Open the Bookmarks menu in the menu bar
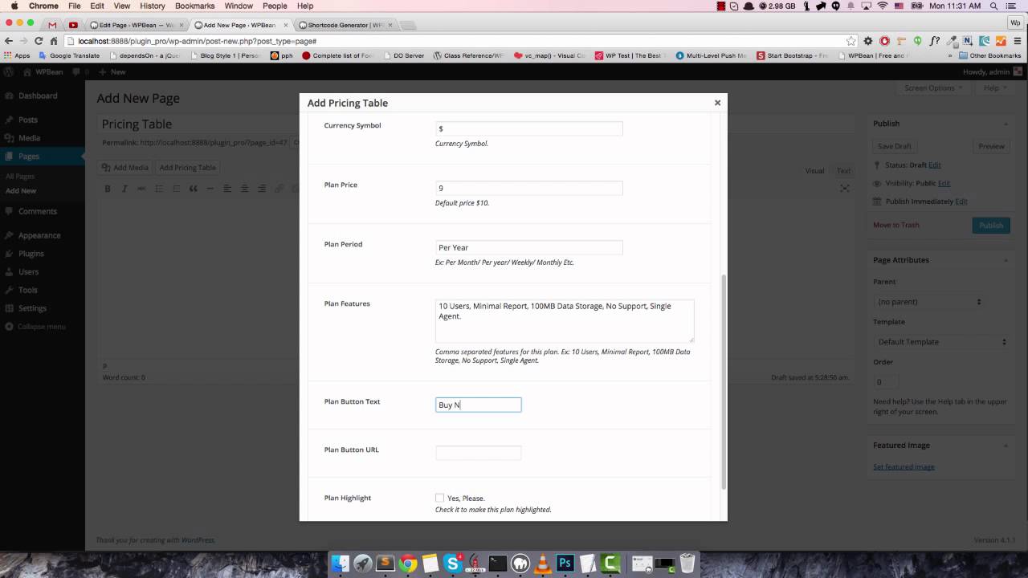The image size is (1028, 578). pyautogui.click(x=194, y=6)
